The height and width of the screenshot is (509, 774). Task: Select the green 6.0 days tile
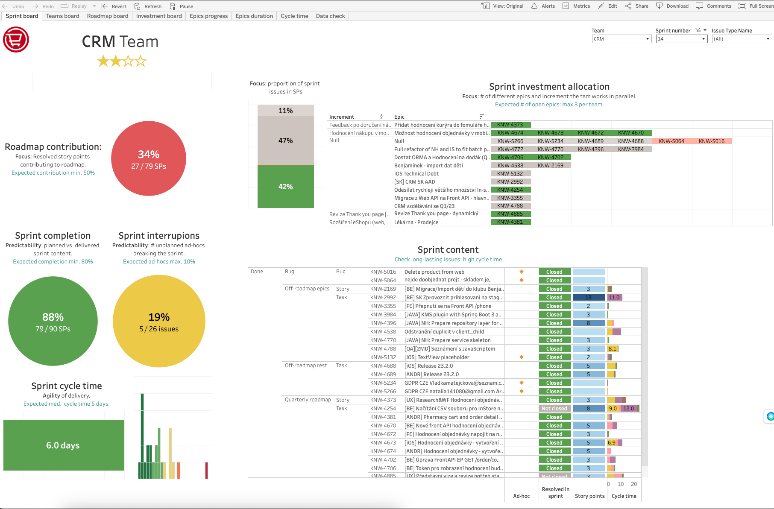coord(64,445)
